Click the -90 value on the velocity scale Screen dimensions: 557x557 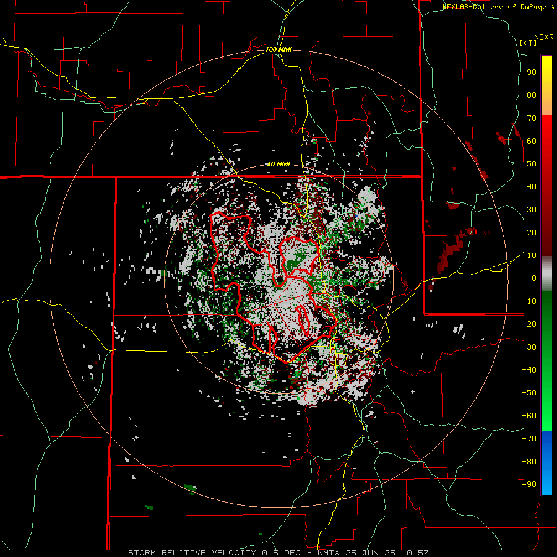tap(529, 485)
